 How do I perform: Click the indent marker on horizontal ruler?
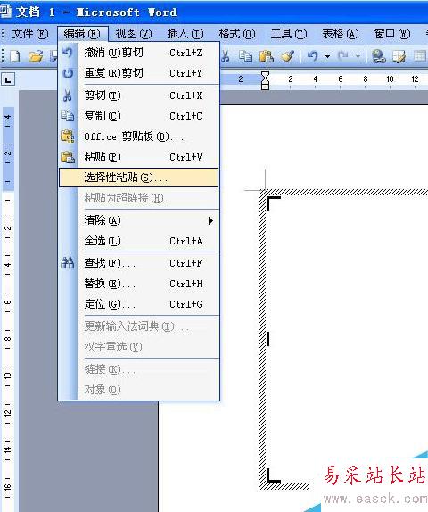click(x=266, y=80)
